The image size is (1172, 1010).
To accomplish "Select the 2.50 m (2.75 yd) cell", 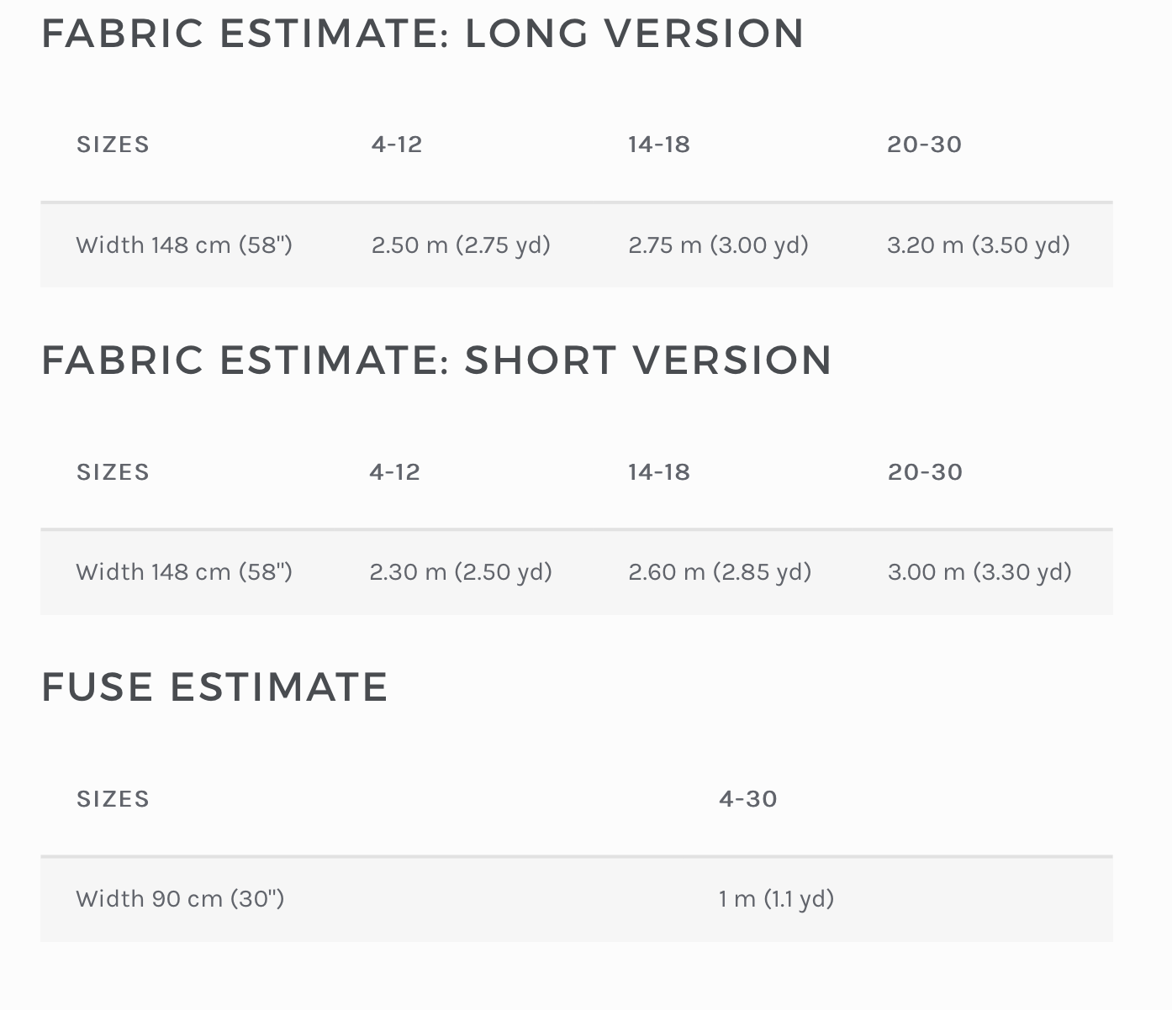I will point(461,245).
